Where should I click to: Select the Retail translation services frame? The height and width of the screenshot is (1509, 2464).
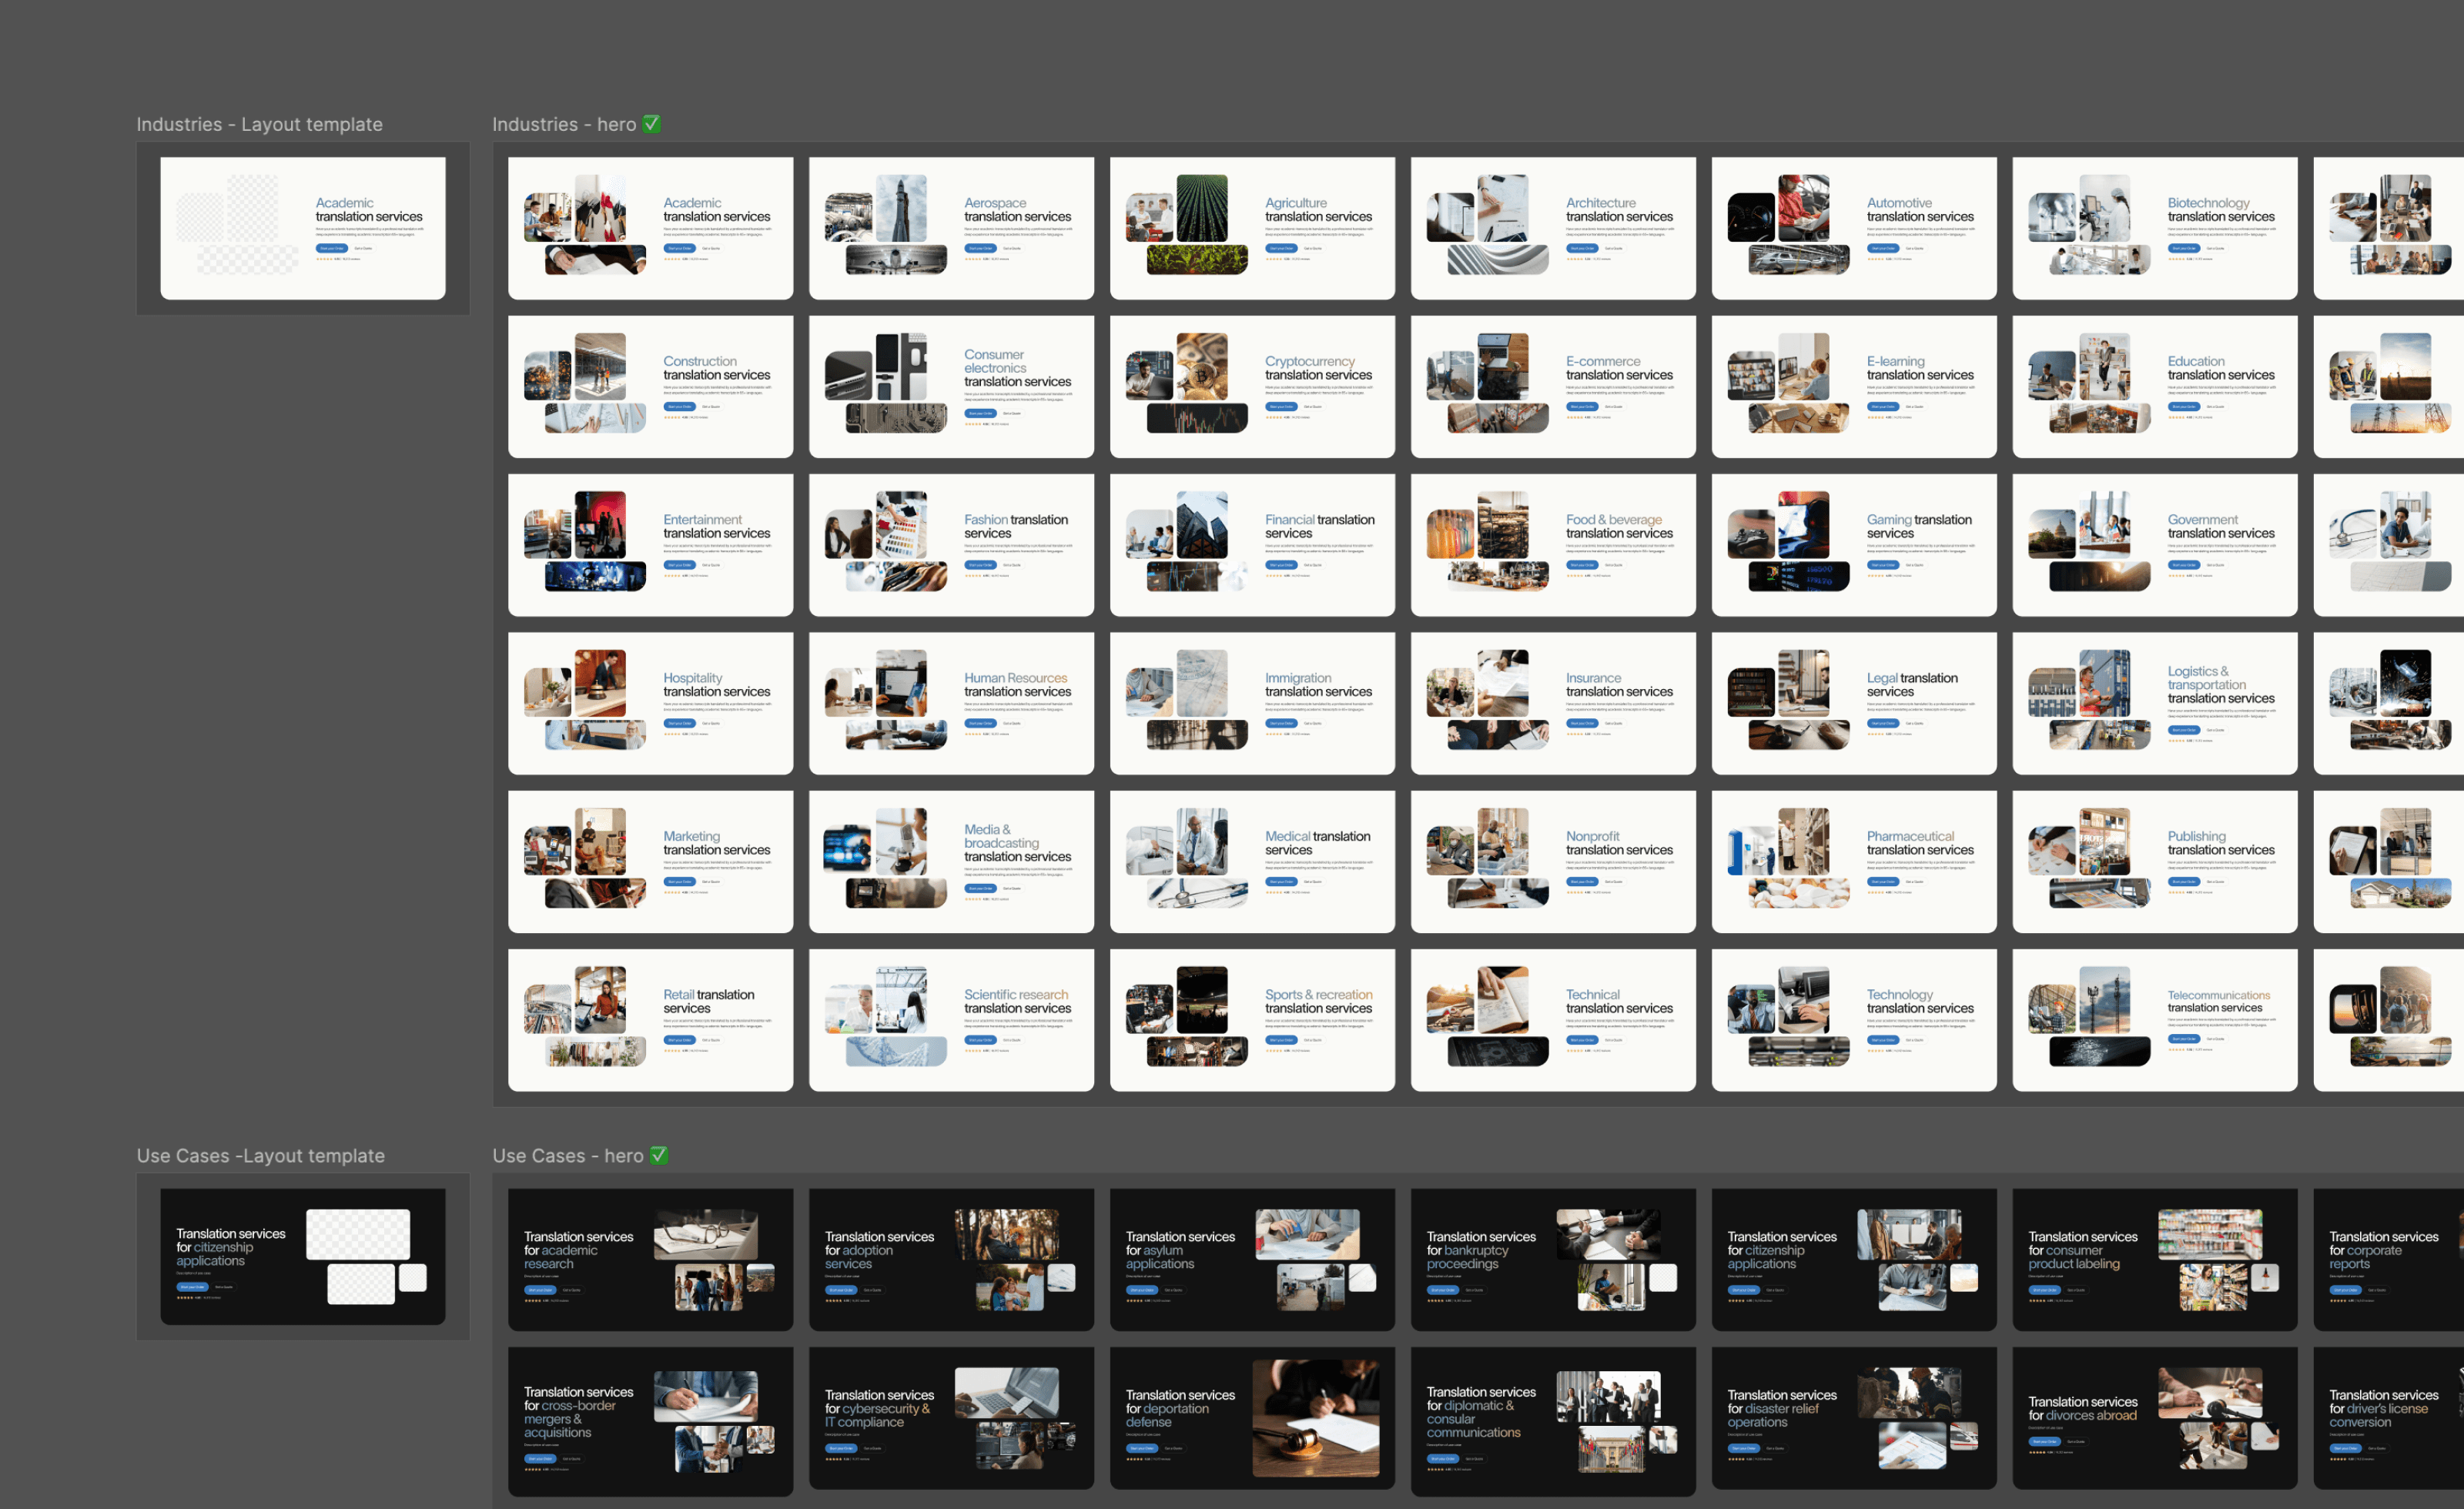(650, 1020)
